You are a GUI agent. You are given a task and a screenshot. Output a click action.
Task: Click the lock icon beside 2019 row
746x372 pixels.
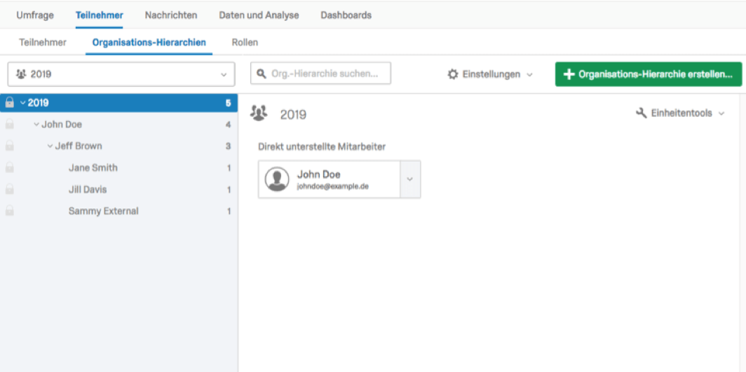pyautogui.click(x=9, y=102)
